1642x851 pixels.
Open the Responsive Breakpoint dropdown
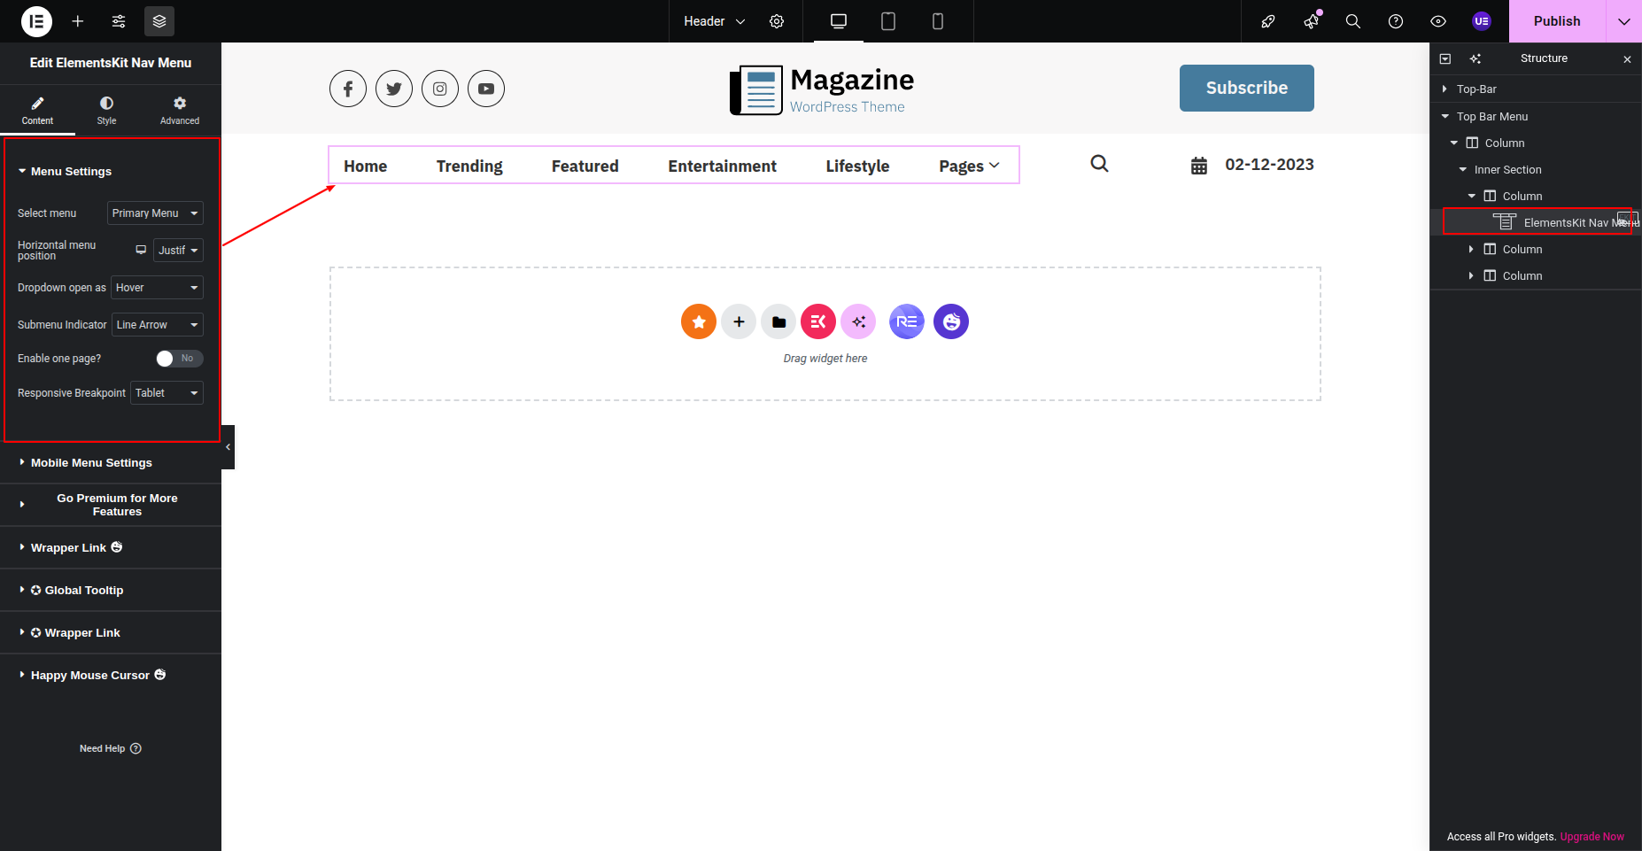point(167,393)
